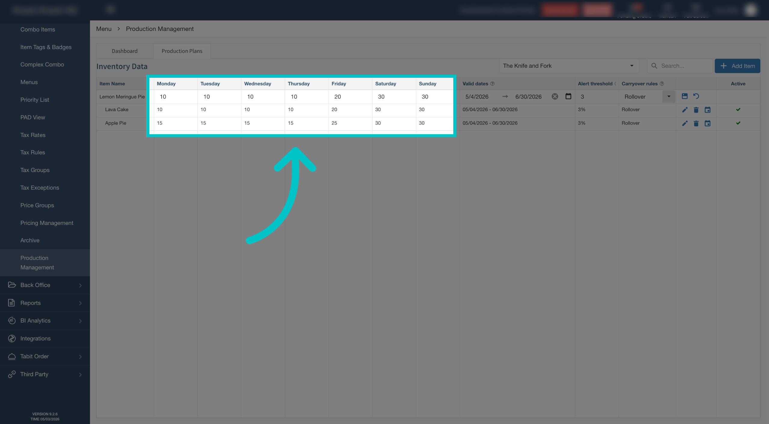Save the Lemon Meringue Pie row edits
The width and height of the screenshot is (769, 424).
click(685, 96)
